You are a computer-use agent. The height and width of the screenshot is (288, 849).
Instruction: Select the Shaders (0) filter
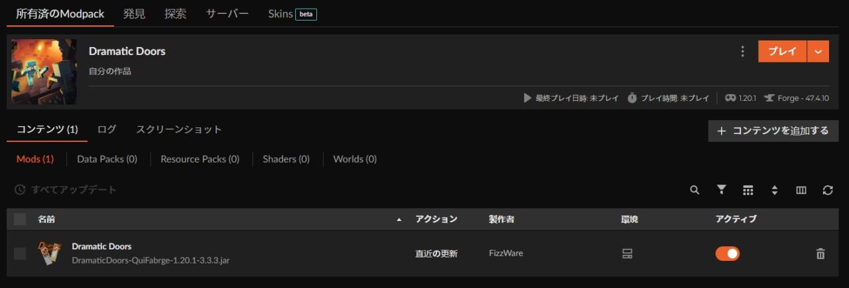pyautogui.click(x=286, y=159)
